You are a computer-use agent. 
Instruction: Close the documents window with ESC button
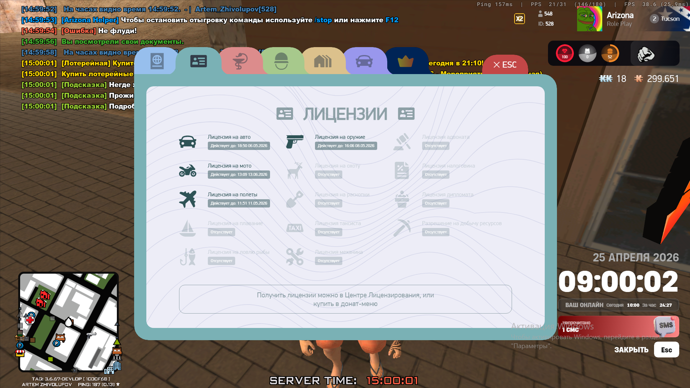click(x=505, y=65)
